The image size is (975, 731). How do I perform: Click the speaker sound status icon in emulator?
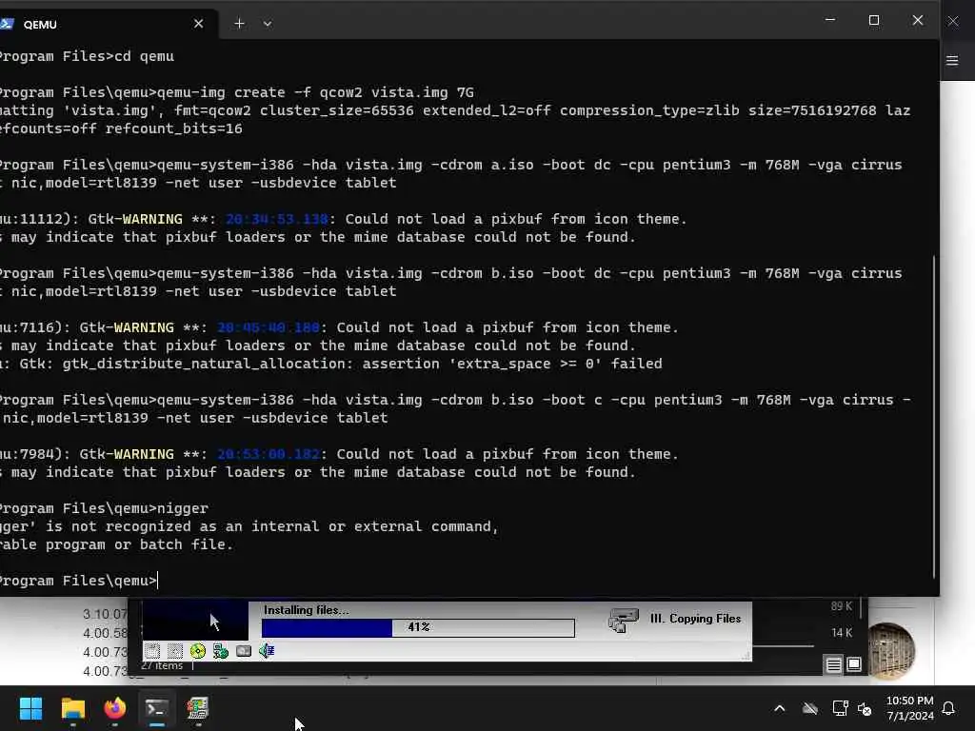pyautogui.click(x=267, y=651)
